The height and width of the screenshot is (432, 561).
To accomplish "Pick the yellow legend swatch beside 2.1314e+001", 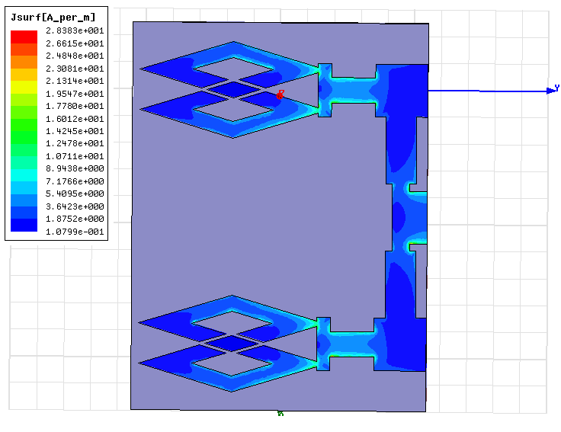I will coord(24,82).
